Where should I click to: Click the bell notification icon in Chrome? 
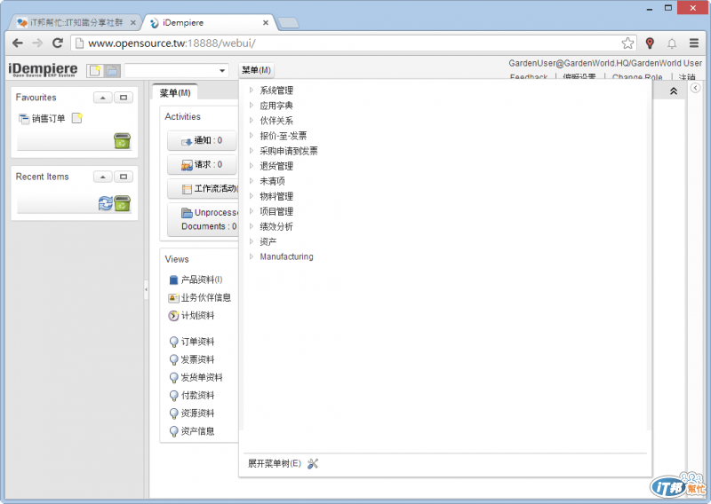tap(672, 43)
